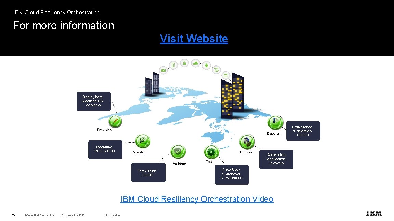Toggle the Automated application recovery callout
Viewport: 394px width, 221px height.
(276, 159)
